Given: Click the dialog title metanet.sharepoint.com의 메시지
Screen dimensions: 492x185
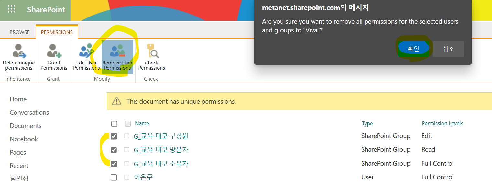Looking at the screenshot, I should 315,7.
